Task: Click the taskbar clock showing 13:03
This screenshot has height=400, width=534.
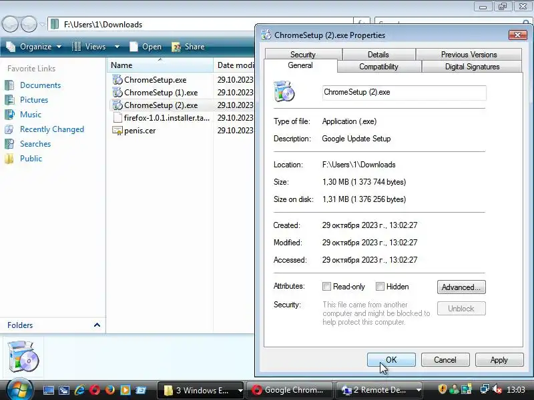Action: 515,390
